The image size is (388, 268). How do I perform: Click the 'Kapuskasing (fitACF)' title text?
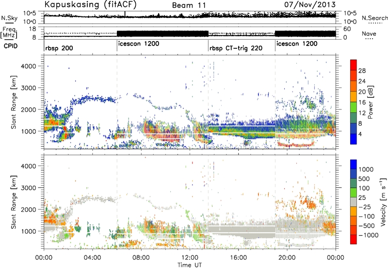pyautogui.click(x=90, y=4)
